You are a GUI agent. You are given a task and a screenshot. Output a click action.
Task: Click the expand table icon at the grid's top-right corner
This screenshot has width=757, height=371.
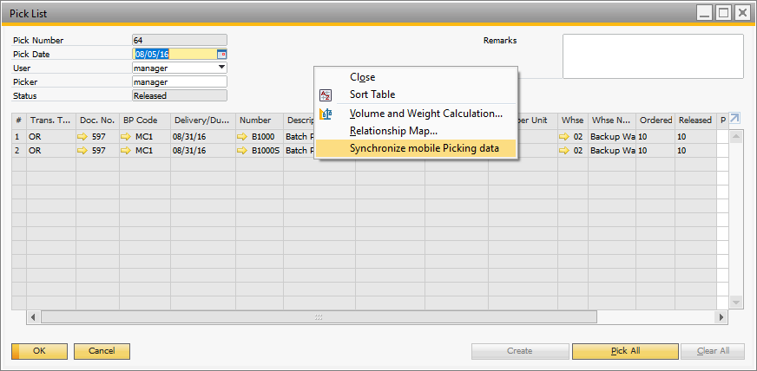coord(734,120)
